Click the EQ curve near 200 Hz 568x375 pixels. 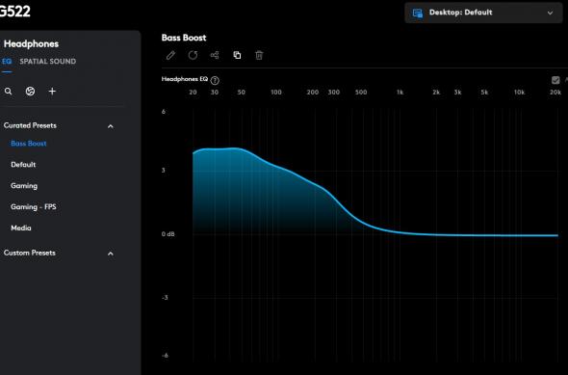coord(315,183)
